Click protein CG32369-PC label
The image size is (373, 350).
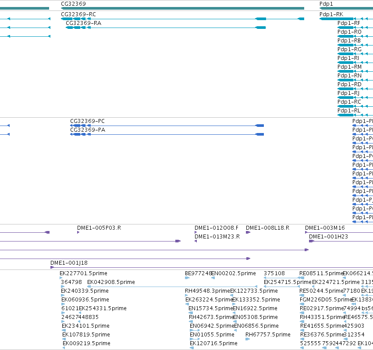(87, 121)
